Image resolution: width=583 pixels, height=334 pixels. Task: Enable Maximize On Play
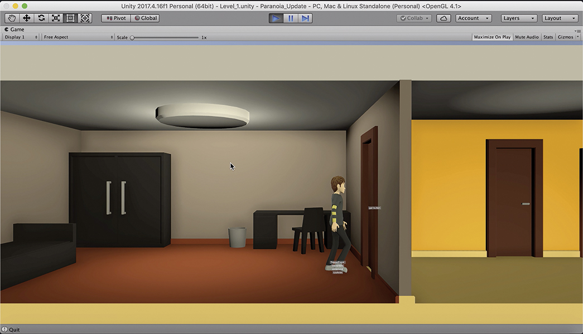coord(492,37)
